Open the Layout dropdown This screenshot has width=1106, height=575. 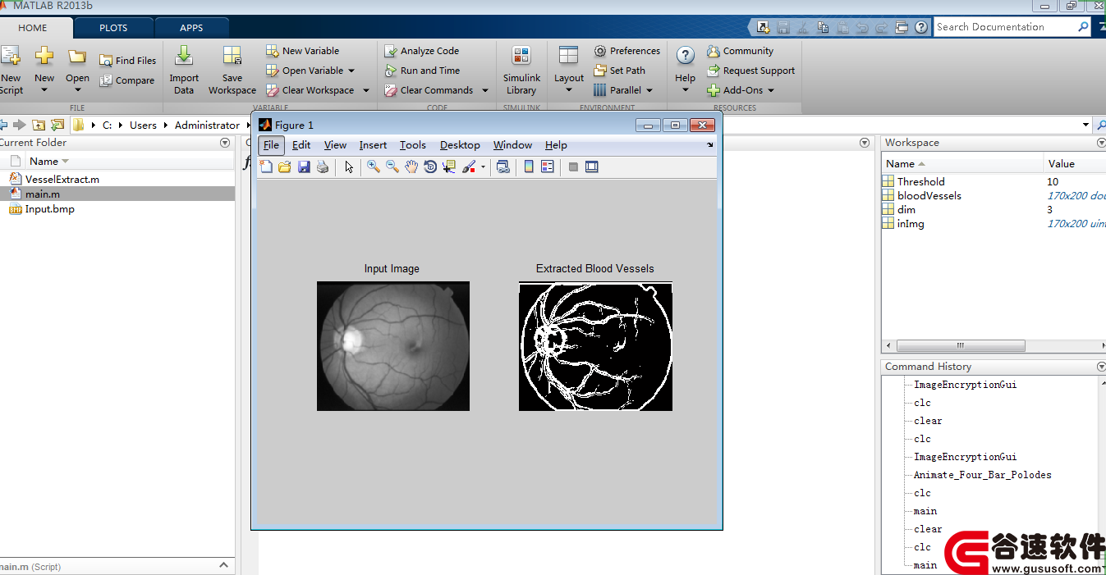[569, 70]
